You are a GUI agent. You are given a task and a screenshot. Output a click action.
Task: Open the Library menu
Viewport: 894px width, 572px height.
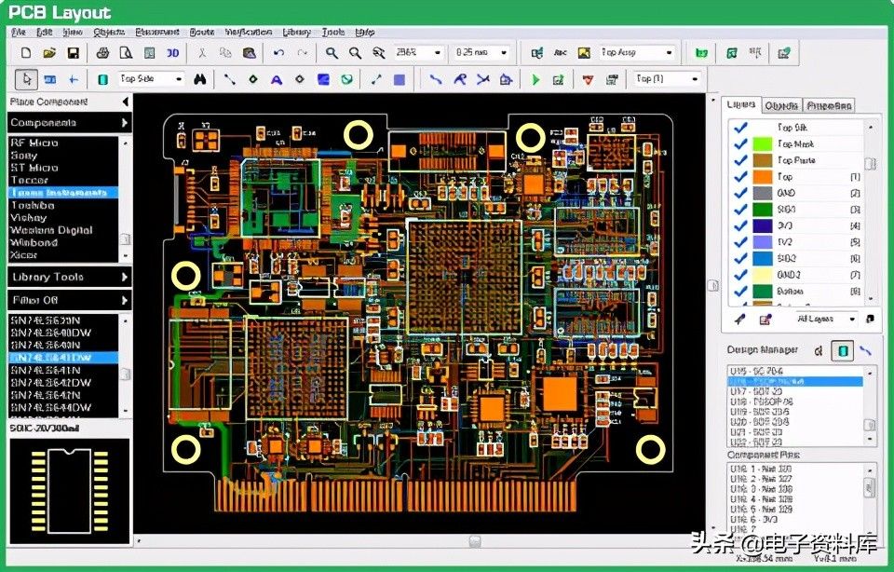296,32
